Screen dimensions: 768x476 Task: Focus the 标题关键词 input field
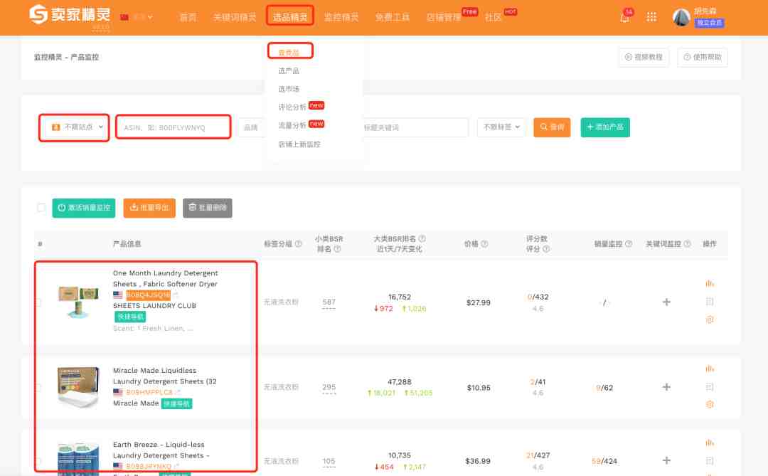click(415, 127)
